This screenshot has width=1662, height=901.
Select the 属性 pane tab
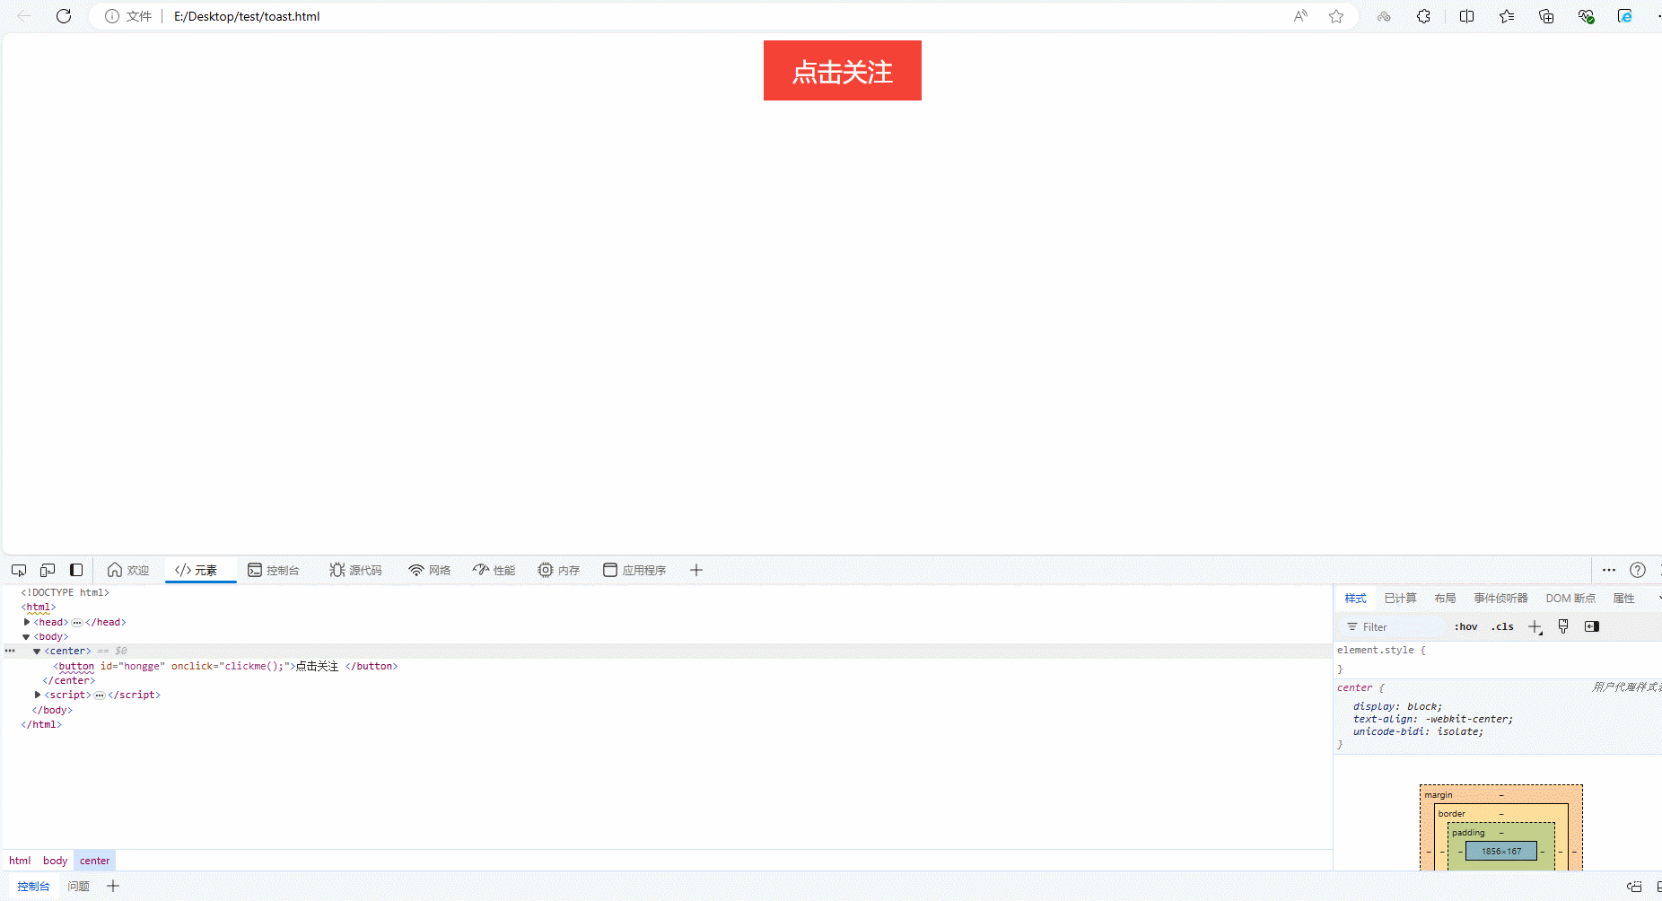(1623, 599)
